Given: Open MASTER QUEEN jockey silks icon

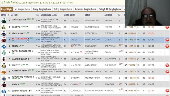Looking at the screenshot, I should [4, 59].
